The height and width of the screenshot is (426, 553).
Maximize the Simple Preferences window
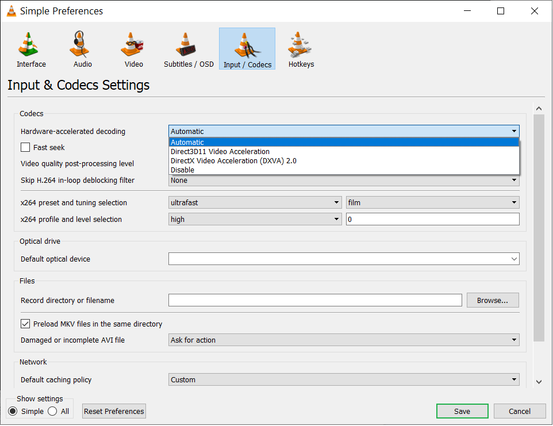coord(501,11)
